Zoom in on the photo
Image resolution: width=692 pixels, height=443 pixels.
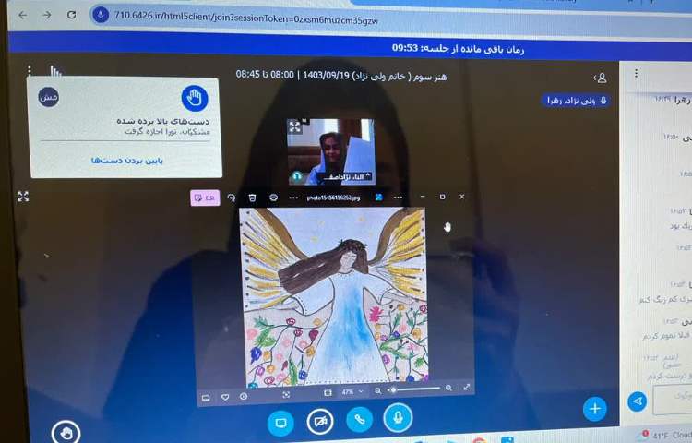[448, 388]
